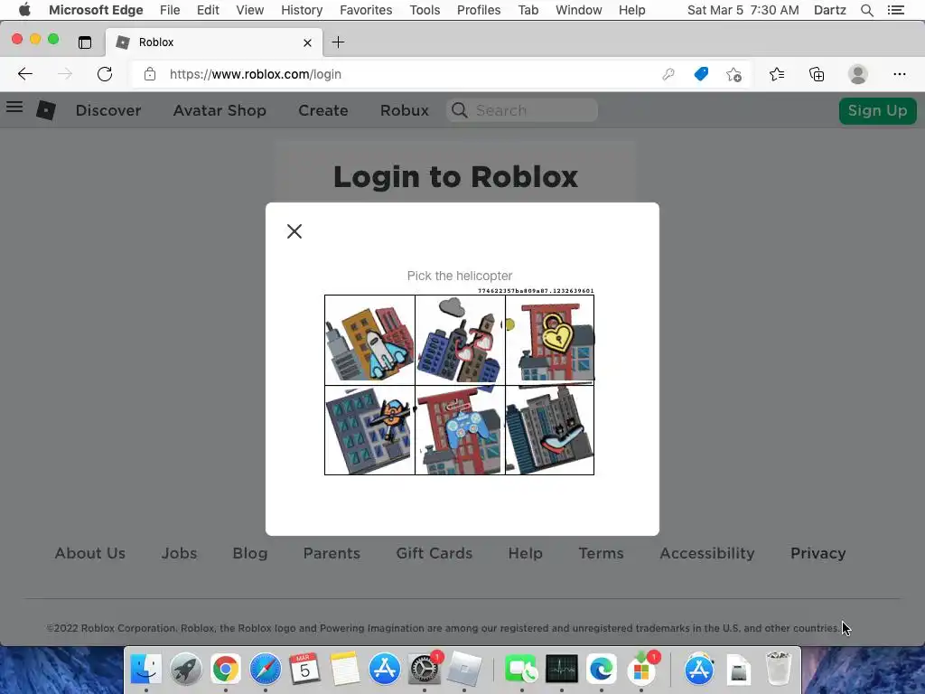Open FaceTime from the Dock
Viewport: 925px width, 694px height.
pyautogui.click(x=521, y=670)
